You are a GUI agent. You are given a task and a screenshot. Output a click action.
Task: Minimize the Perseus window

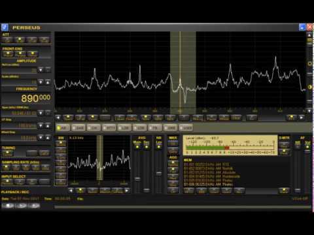tap(302, 27)
